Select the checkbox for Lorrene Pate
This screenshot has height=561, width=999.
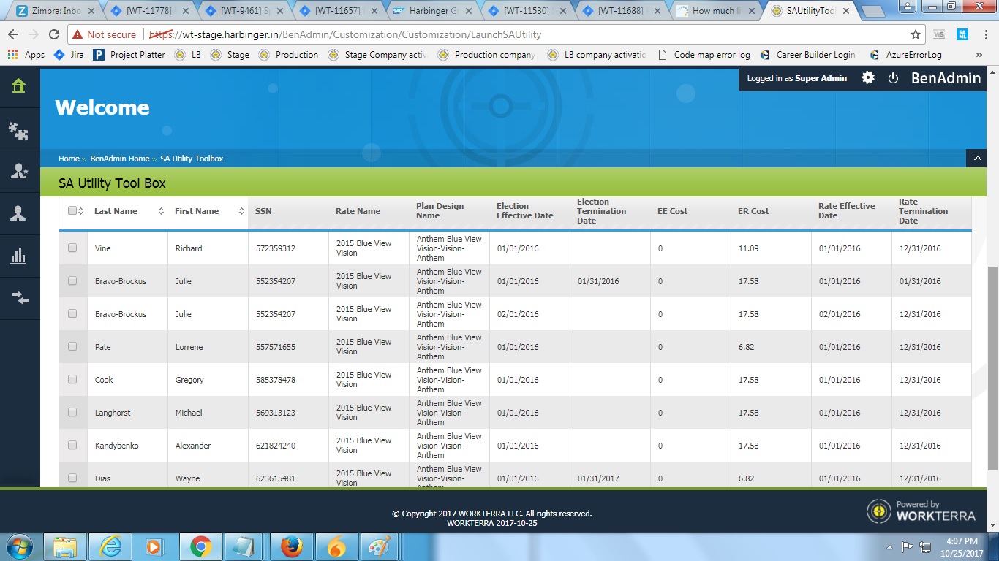coord(72,347)
